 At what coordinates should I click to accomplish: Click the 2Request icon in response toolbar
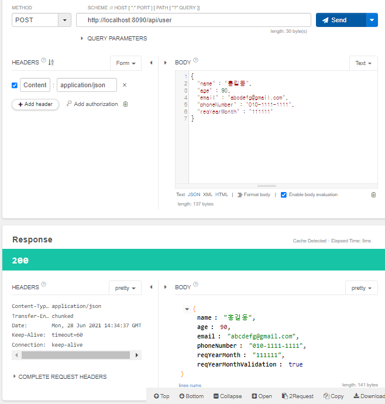298,396
